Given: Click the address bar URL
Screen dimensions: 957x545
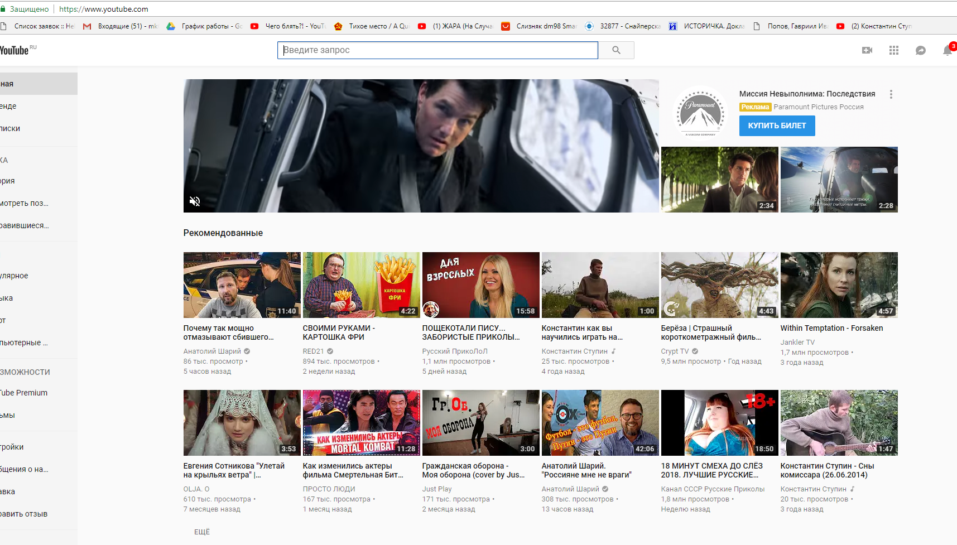Looking at the screenshot, I should (104, 9).
